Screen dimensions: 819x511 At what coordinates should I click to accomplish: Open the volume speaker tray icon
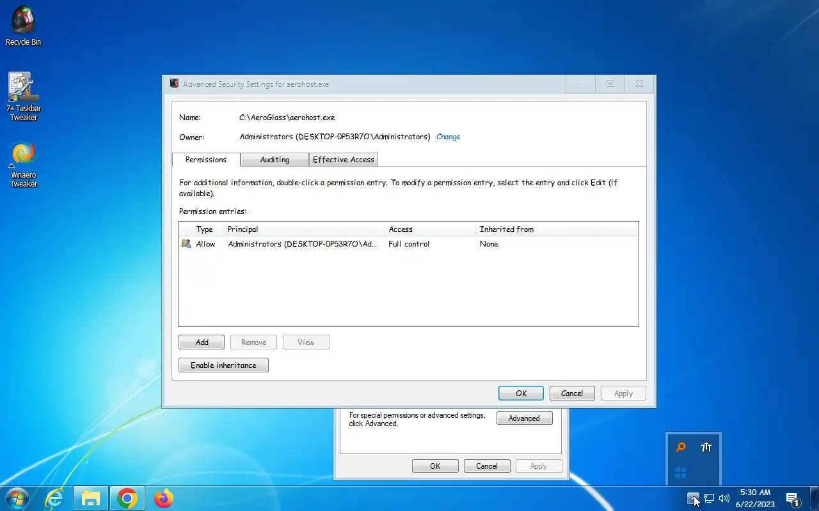coord(724,498)
